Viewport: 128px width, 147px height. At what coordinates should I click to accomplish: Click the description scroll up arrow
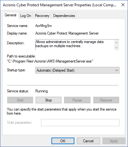116,42
